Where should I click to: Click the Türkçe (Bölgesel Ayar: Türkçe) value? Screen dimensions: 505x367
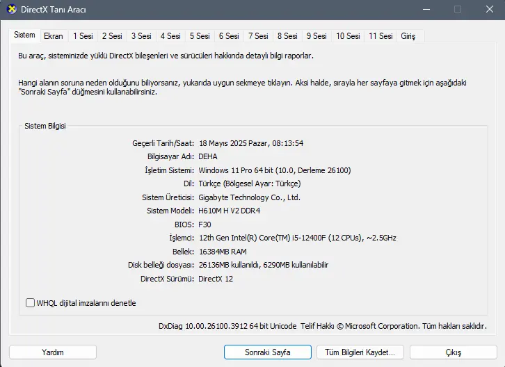250,183
